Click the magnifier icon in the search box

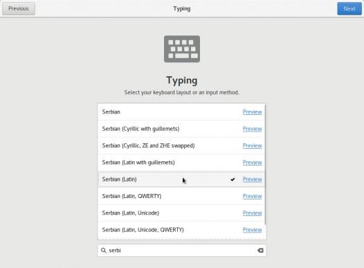pos(104,251)
